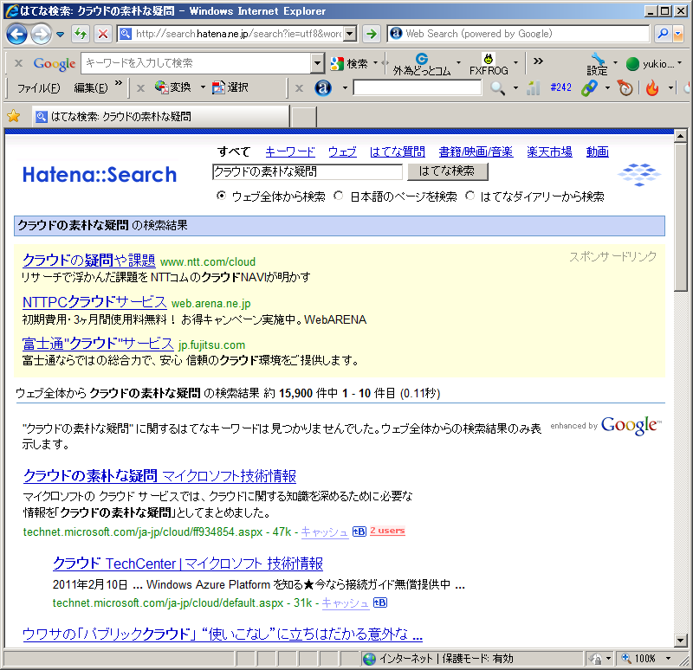Click the Hatena search query input field
This screenshot has width=693, height=670.
[x=307, y=171]
